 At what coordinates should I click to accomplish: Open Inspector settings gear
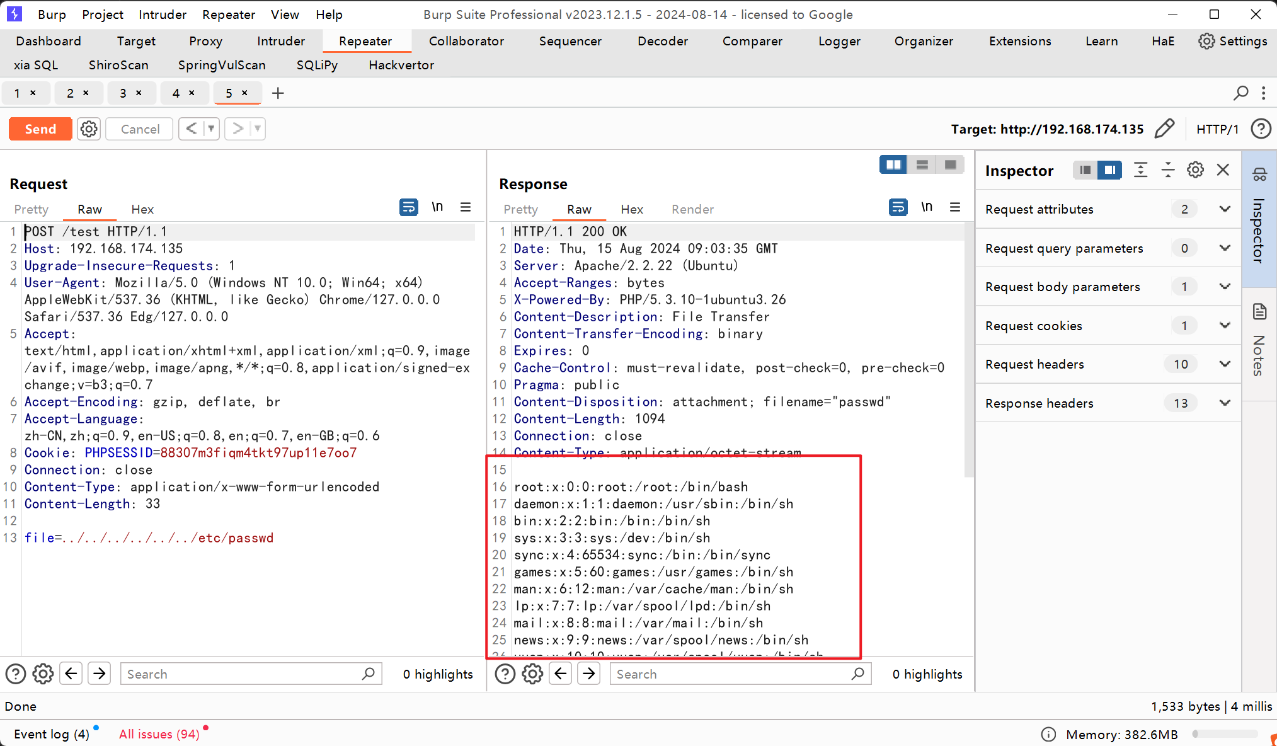[1195, 170]
